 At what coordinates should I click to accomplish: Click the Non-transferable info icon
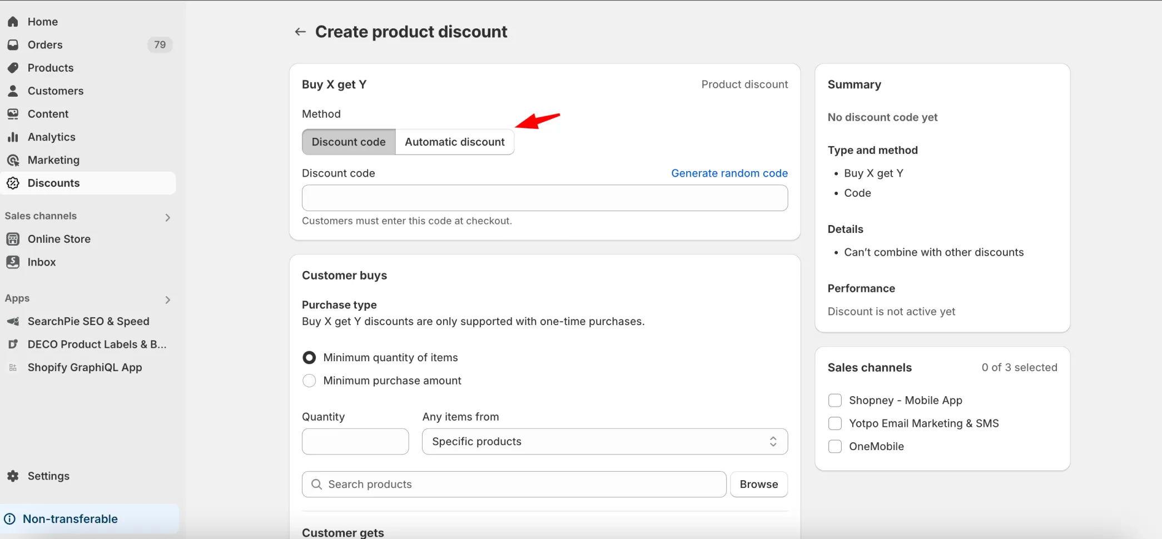[x=10, y=519]
